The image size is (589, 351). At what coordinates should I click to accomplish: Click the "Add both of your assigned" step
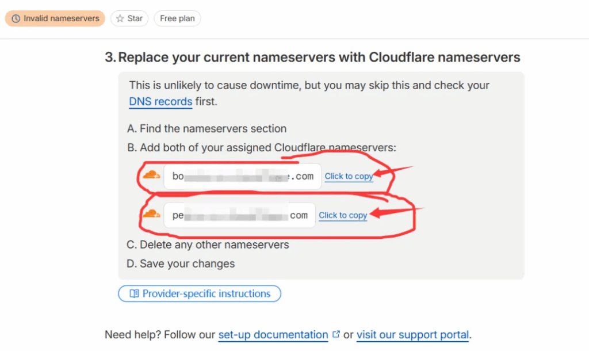click(x=262, y=147)
